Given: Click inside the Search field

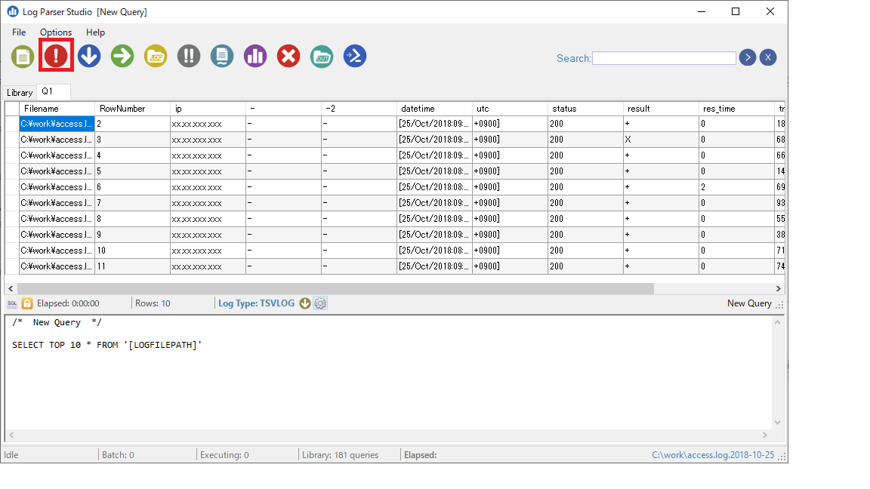Looking at the screenshot, I should coord(663,57).
